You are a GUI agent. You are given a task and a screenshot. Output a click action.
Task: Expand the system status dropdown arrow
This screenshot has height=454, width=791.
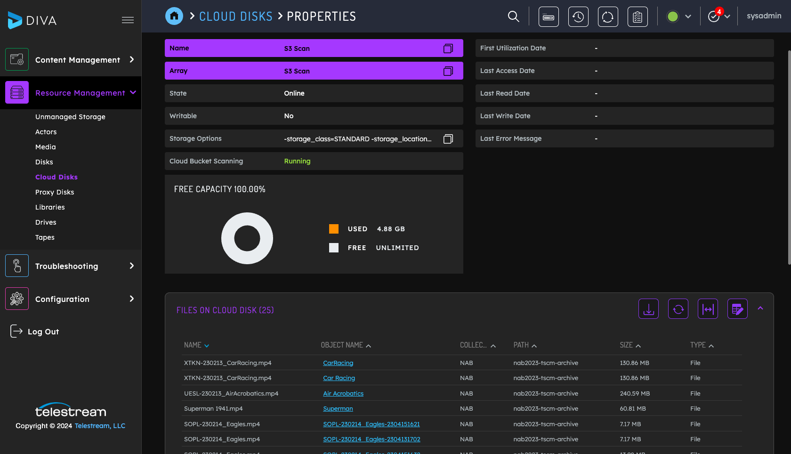click(688, 16)
